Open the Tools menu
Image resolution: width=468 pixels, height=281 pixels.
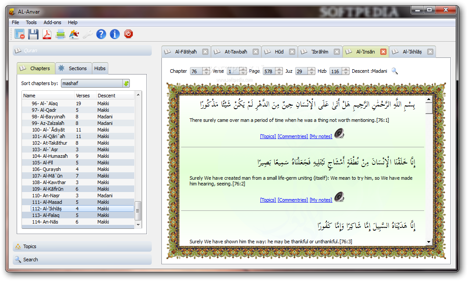click(31, 22)
